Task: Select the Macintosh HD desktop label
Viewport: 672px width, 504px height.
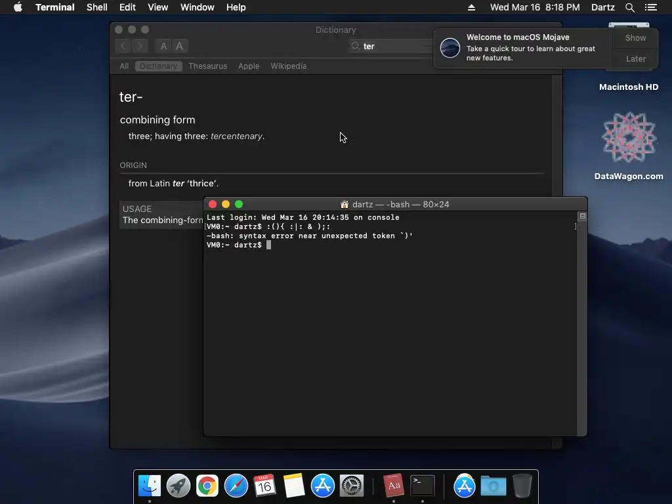Action: click(x=628, y=87)
